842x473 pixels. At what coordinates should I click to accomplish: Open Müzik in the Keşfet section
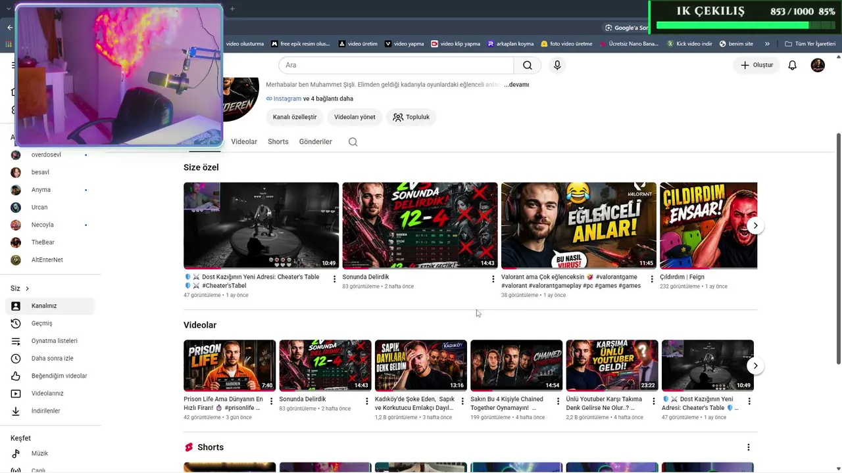51,453
